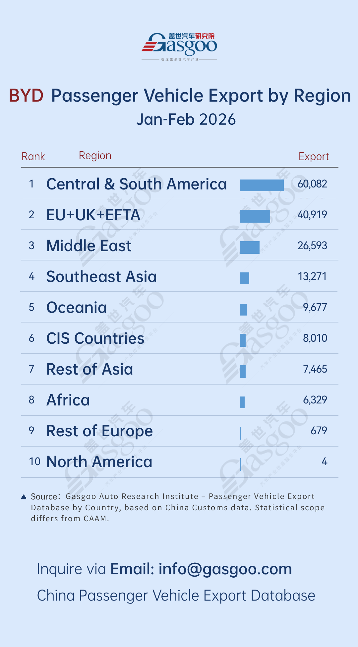
Task: Click the Region column header
Action: point(95,156)
